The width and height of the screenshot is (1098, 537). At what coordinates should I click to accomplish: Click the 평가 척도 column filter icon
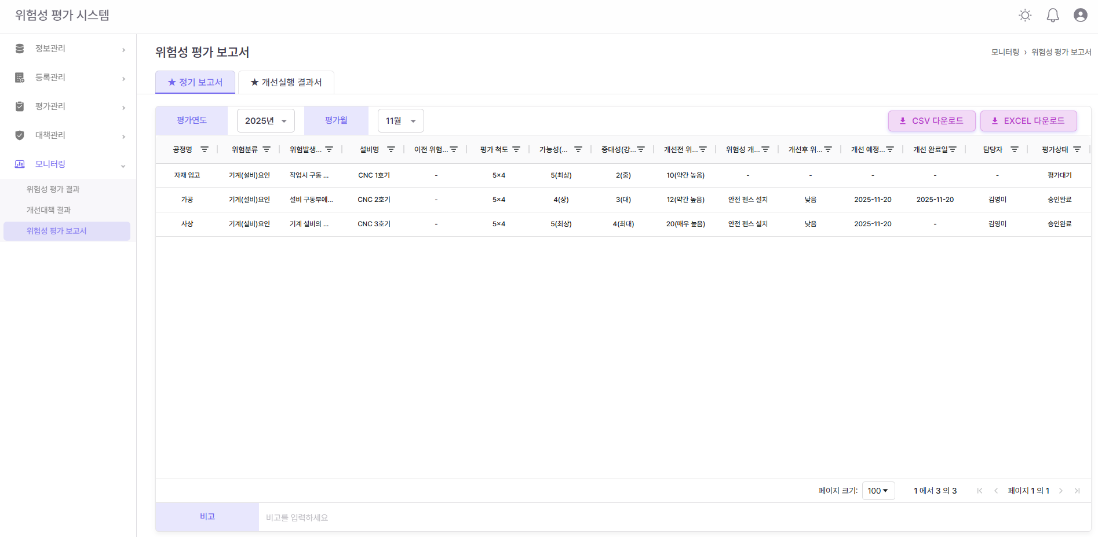click(x=516, y=149)
